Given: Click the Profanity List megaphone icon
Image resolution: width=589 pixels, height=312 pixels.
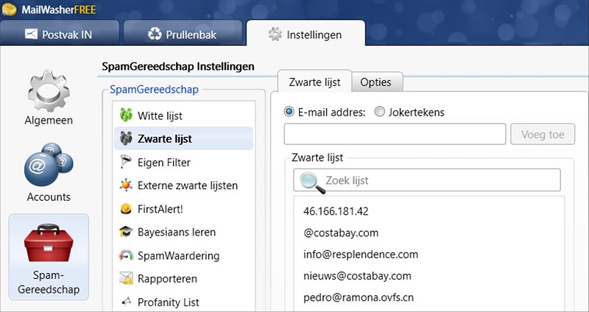Looking at the screenshot, I should pos(126,302).
